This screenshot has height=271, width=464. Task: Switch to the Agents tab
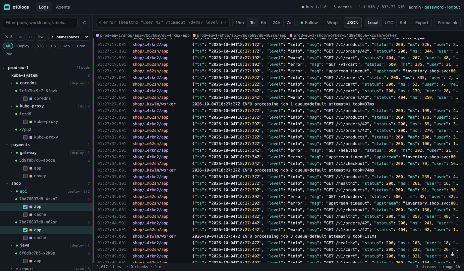(63, 7)
